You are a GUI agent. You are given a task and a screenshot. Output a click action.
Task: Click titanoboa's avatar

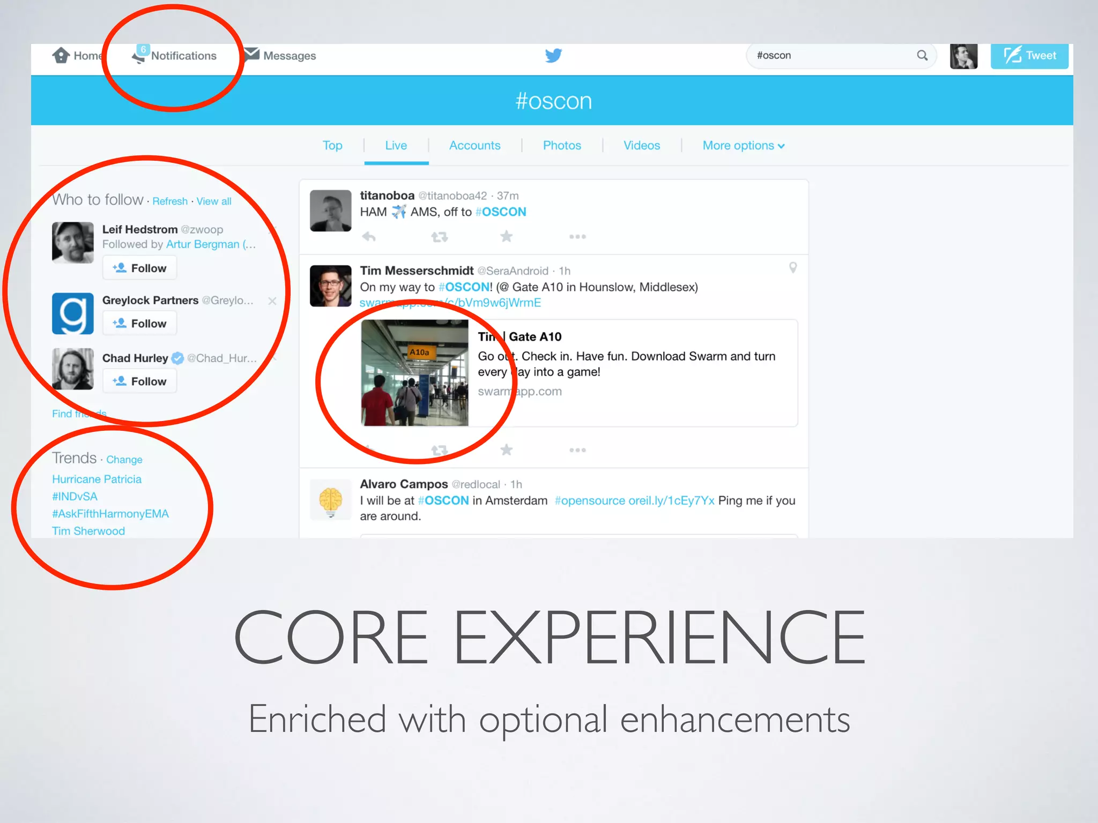tap(331, 211)
